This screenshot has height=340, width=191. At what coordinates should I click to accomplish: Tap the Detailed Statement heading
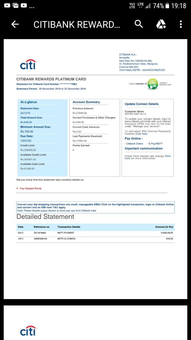[45, 217]
